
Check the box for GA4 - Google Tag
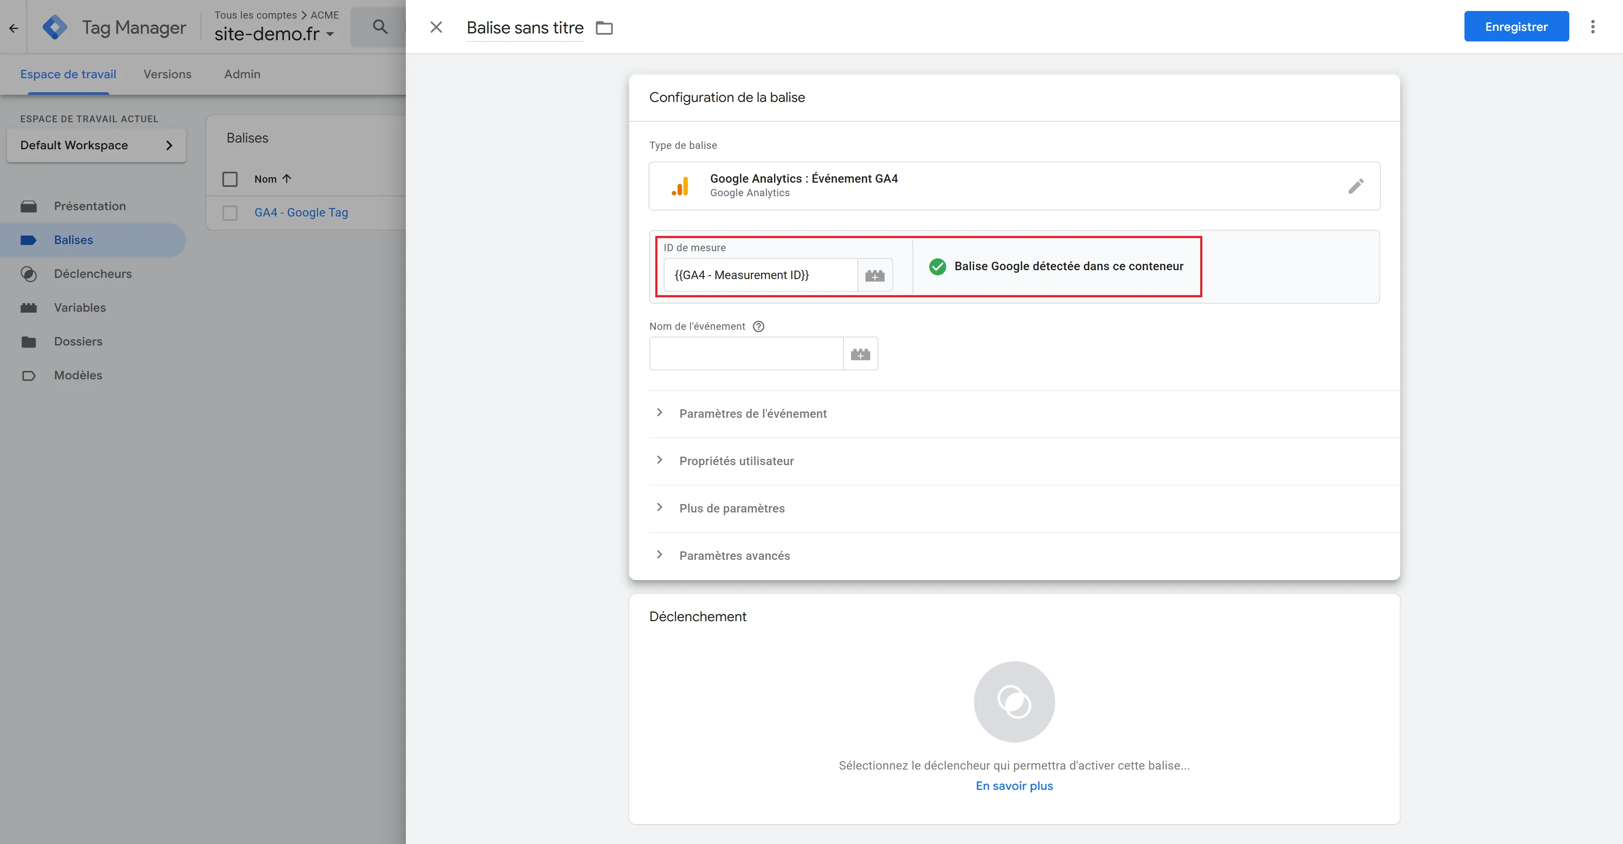pos(230,213)
